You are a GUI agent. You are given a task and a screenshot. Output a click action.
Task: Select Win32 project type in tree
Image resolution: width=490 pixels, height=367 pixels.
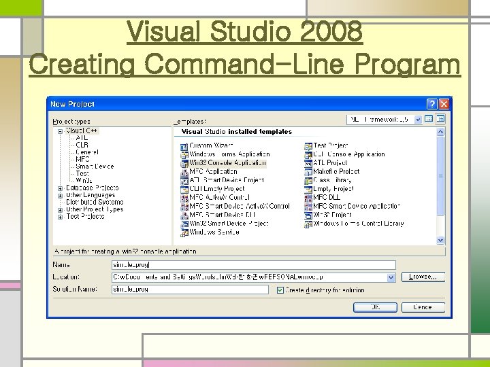coord(84,180)
